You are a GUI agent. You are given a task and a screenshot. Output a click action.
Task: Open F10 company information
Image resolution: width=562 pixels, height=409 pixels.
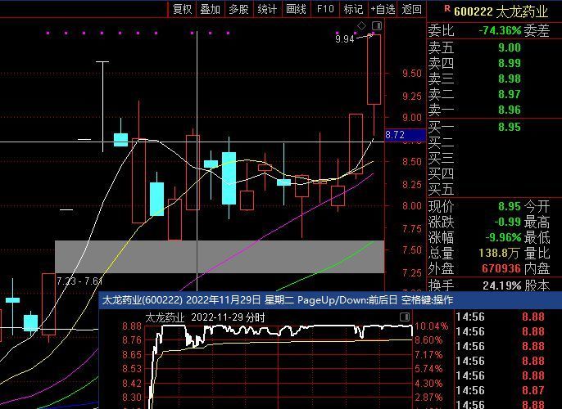pos(325,9)
